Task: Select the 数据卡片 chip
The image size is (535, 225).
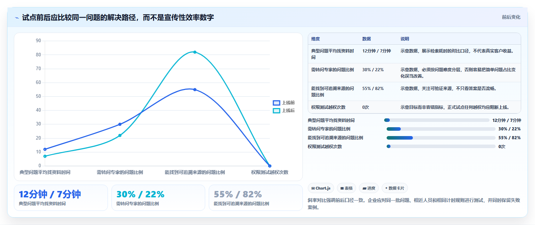Action: [395, 188]
